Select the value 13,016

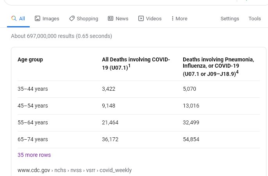(x=191, y=106)
